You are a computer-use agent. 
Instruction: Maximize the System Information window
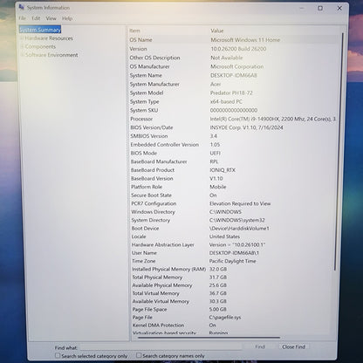coord(320,8)
